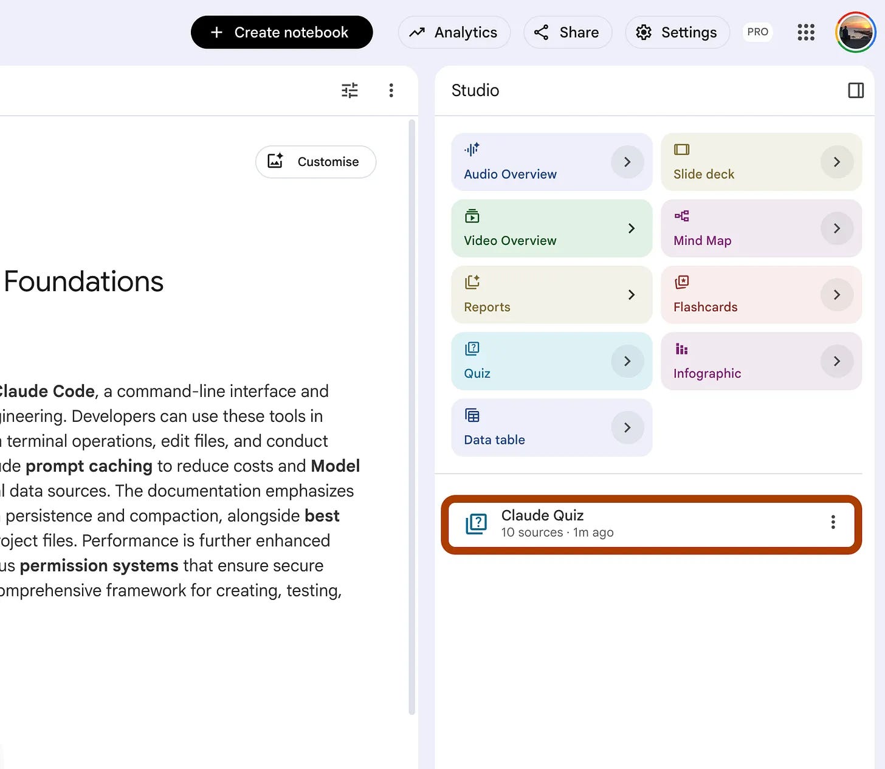Image resolution: width=885 pixels, height=769 pixels.
Task: Click the chat configuration sliders icon
Action: tap(350, 91)
